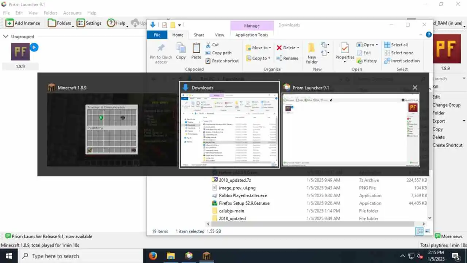Open the Accounts menu in Prism Launcher
The image size is (467, 263).
click(x=72, y=13)
